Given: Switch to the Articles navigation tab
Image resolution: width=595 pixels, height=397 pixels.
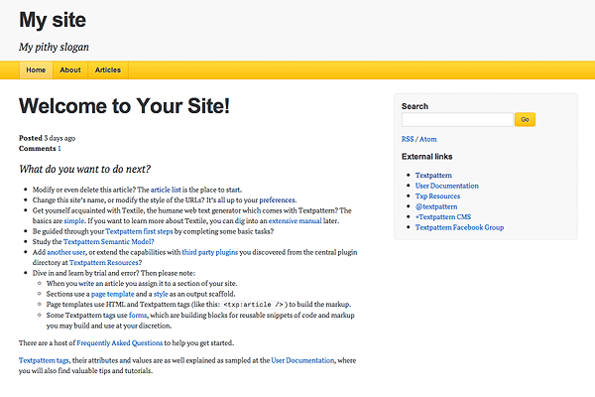Looking at the screenshot, I should pyautogui.click(x=108, y=70).
